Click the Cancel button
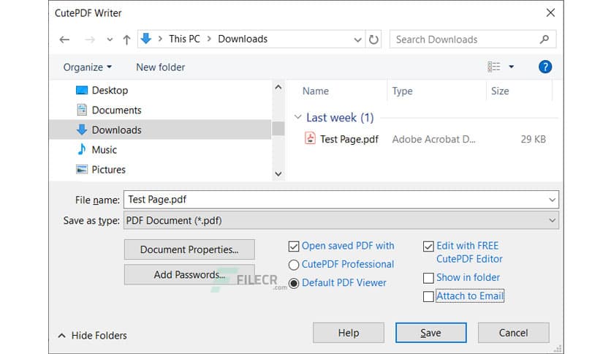Image resolution: width=611 pixels, height=354 pixels. (514, 333)
